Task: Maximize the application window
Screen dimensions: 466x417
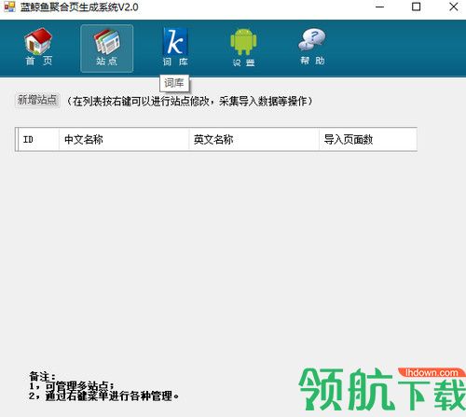Action: (417, 7)
